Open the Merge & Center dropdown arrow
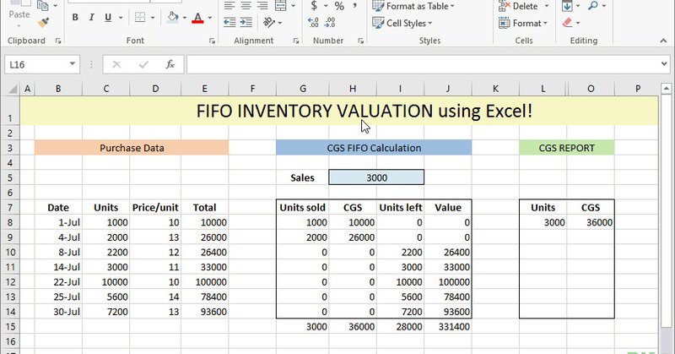Viewport: 675px width, 354px height. pos(294,6)
